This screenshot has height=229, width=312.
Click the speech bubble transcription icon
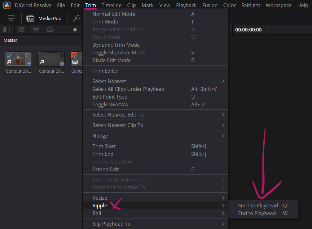(36, 30)
